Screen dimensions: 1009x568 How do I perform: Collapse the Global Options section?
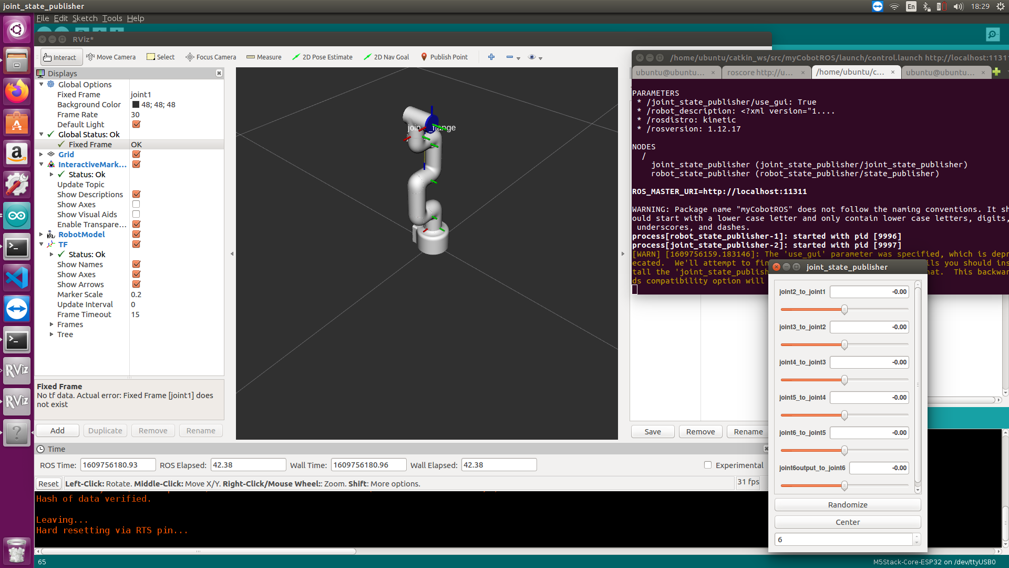point(41,84)
